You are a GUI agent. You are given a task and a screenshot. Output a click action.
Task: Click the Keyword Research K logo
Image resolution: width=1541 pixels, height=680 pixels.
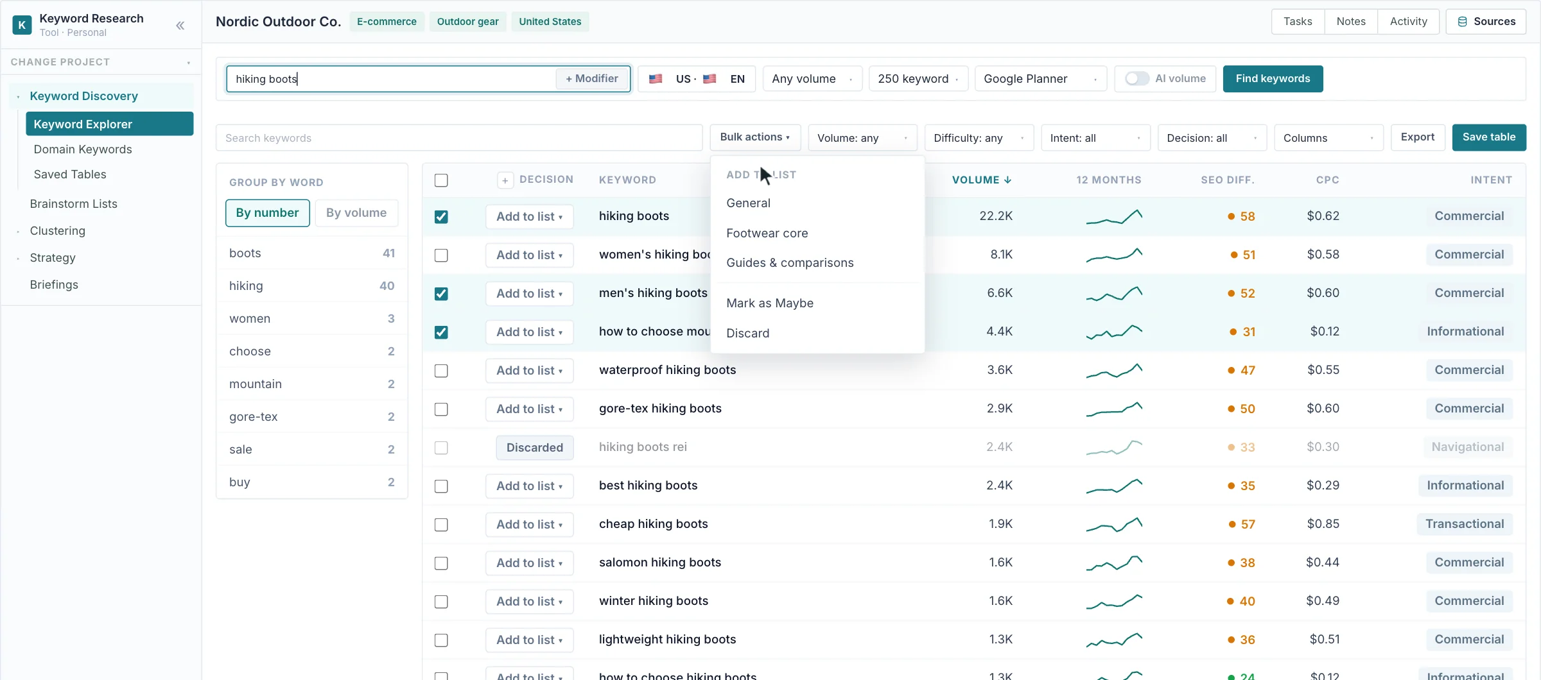tap(22, 25)
